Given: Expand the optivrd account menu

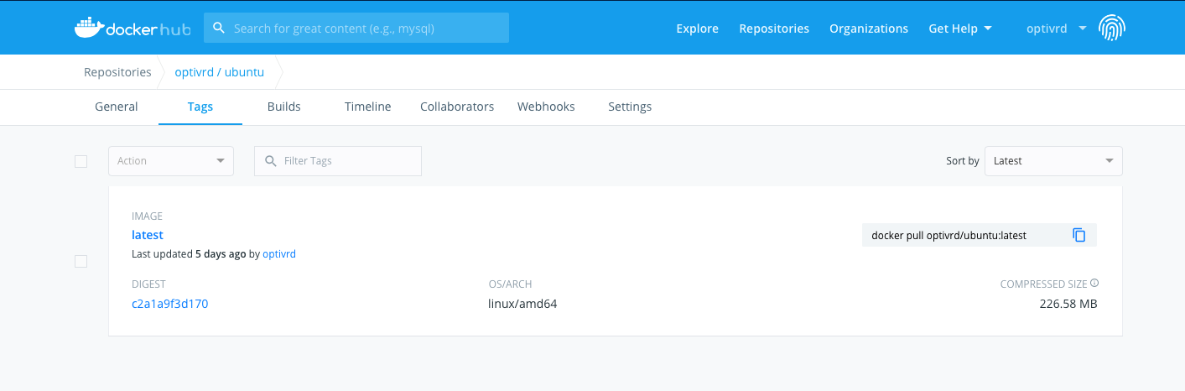Looking at the screenshot, I should [1056, 29].
